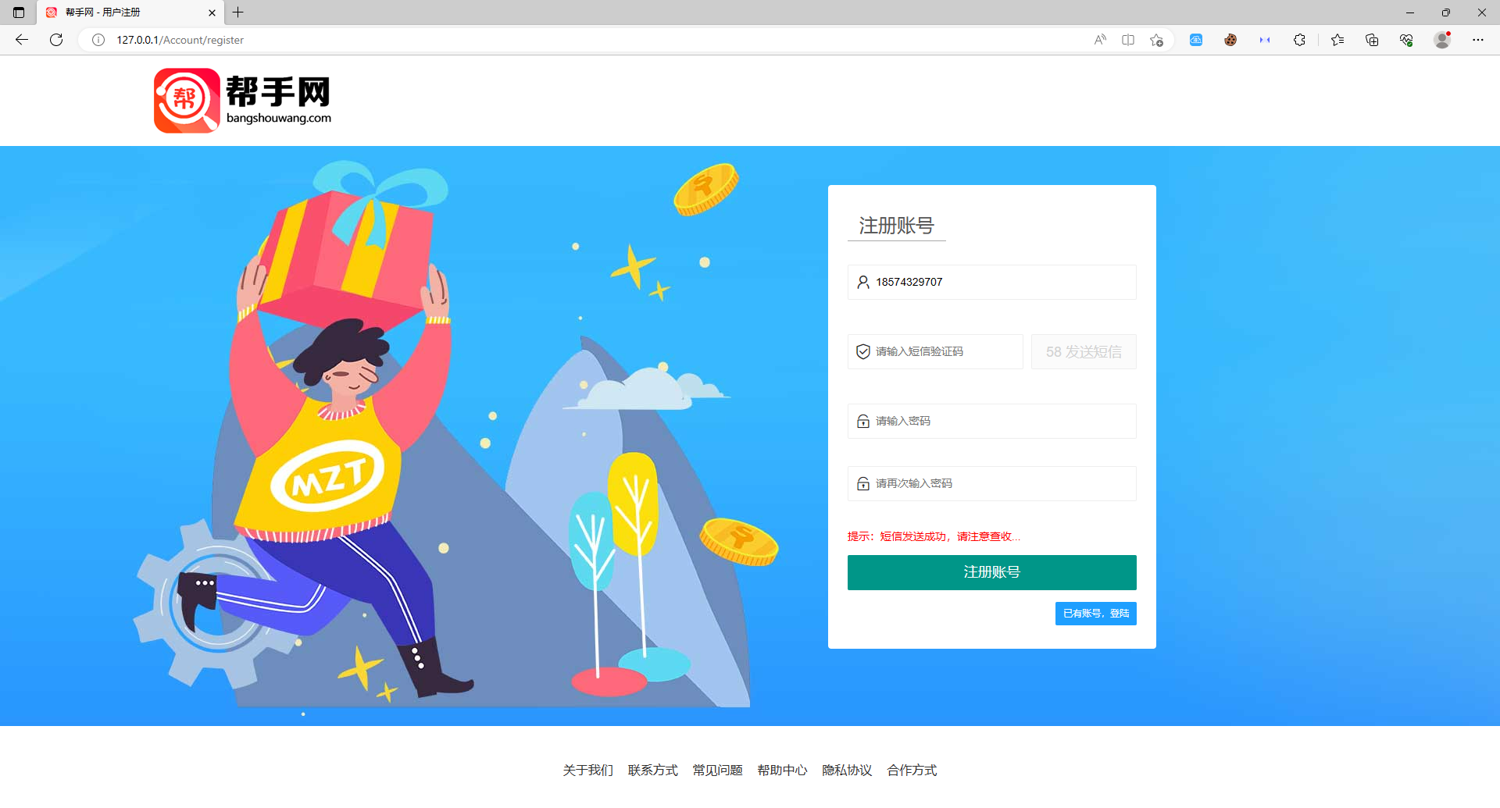Click the 帮手网 logo
1500x808 pixels.
242,101
